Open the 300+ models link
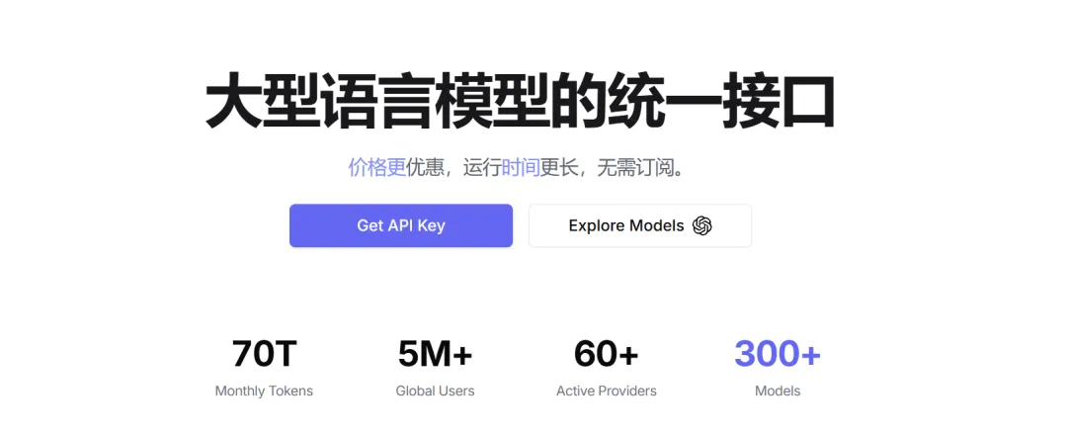This screenshot has height=435, width=1067. [x=778, y=353]
